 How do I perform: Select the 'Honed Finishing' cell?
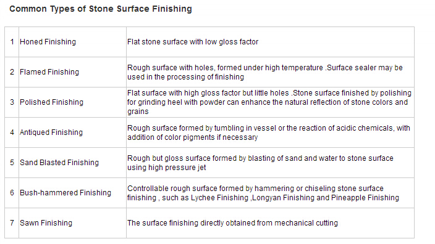coord(72,42)
